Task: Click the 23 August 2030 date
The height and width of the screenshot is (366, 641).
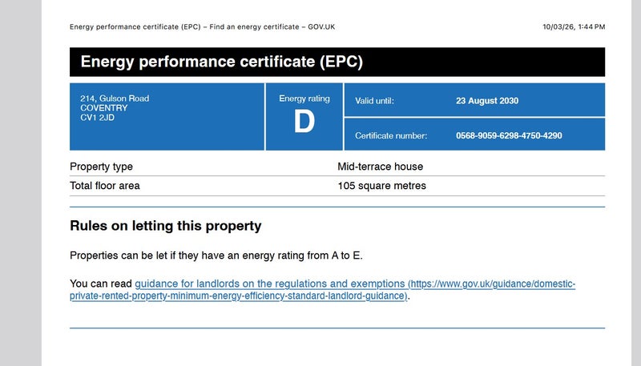Action: tap(487, 101)
